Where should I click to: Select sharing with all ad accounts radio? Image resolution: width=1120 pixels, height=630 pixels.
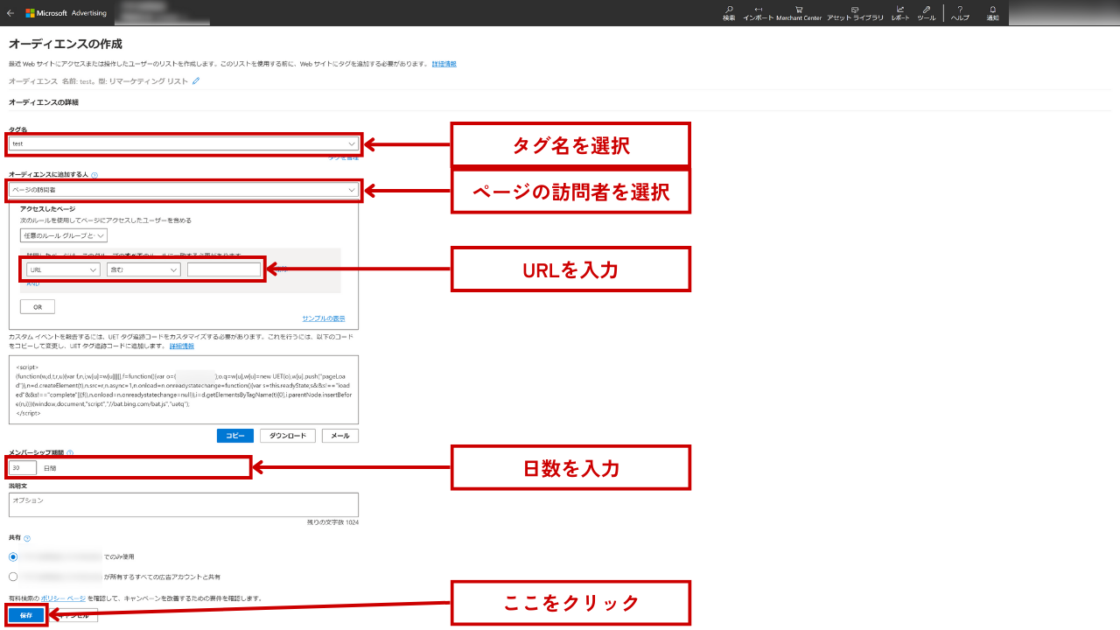[13, 577]
